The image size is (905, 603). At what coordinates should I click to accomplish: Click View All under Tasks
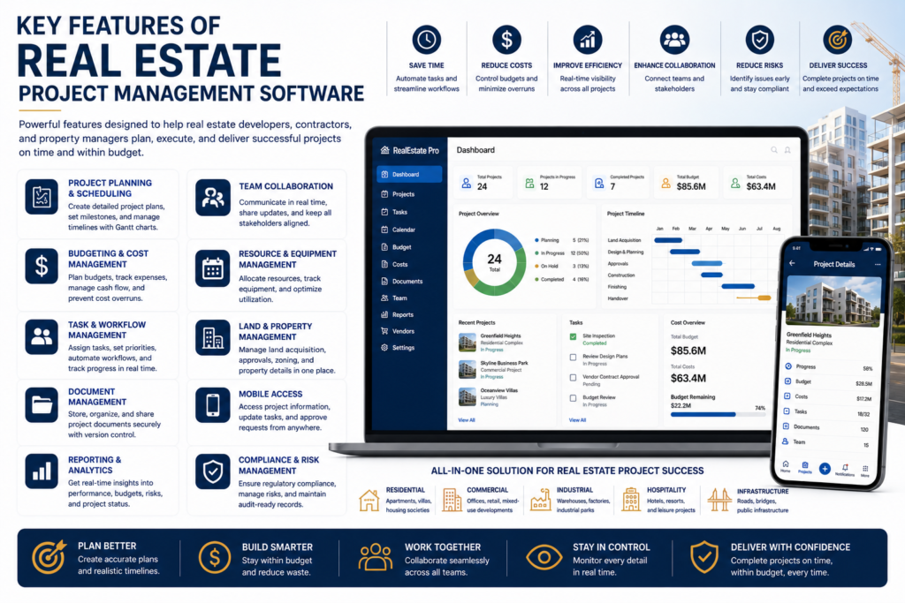click(x=577, y=420)
